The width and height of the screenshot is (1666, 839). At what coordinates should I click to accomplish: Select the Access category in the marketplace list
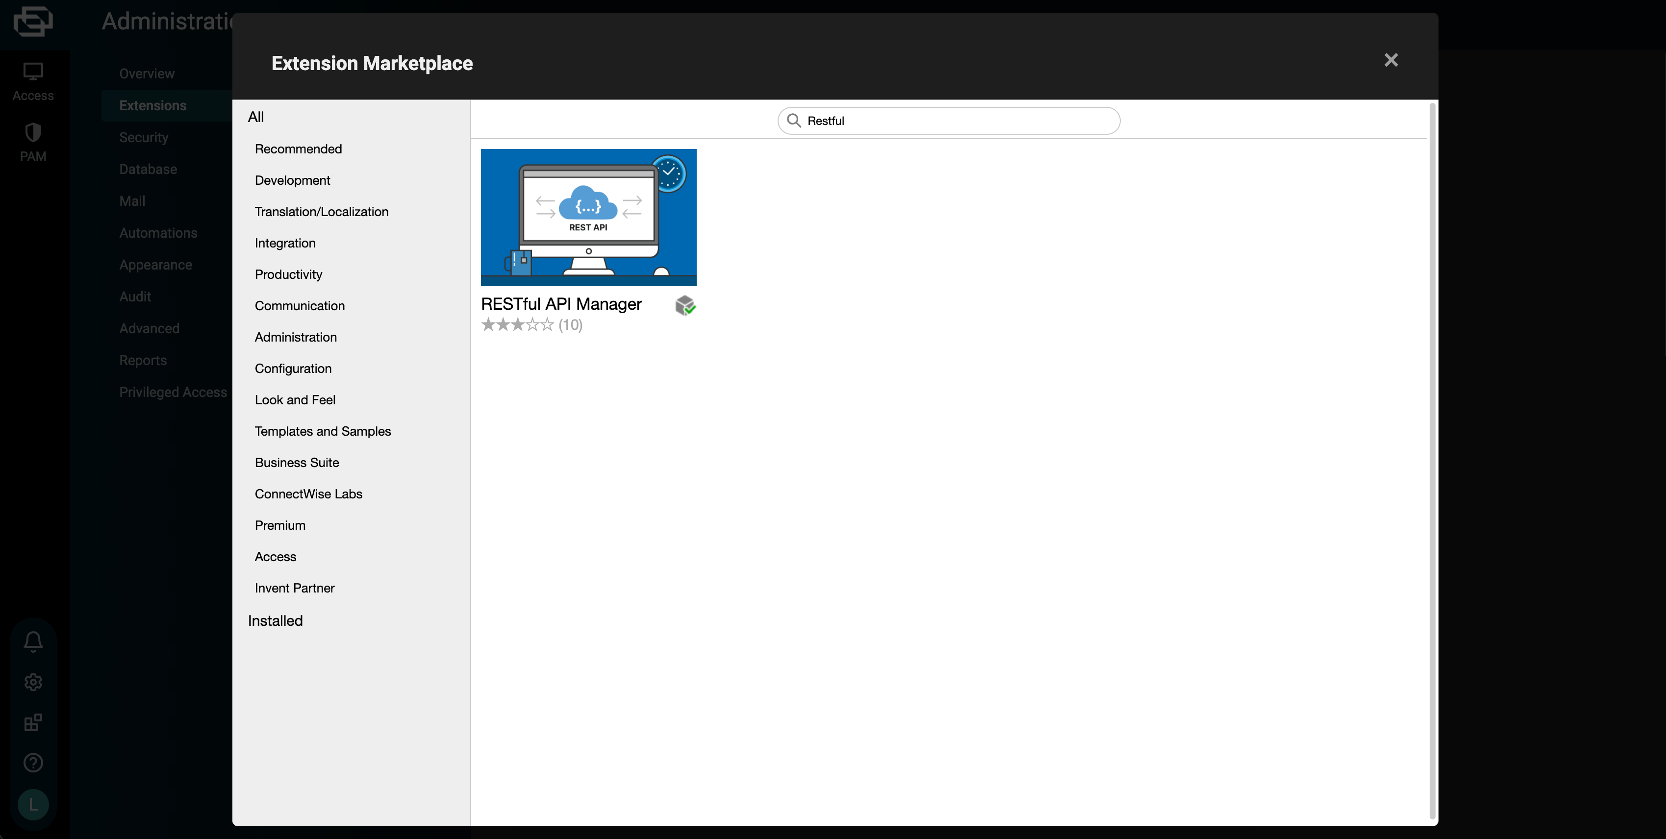(276, 557)
